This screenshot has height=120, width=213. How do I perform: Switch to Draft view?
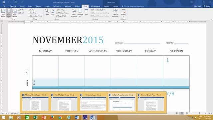coord(21,13)
